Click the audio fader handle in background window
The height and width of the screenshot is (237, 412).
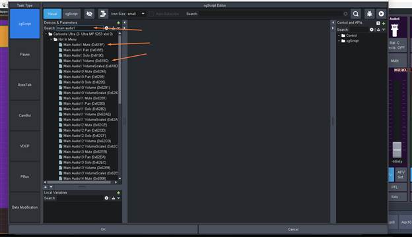(397, 149)
